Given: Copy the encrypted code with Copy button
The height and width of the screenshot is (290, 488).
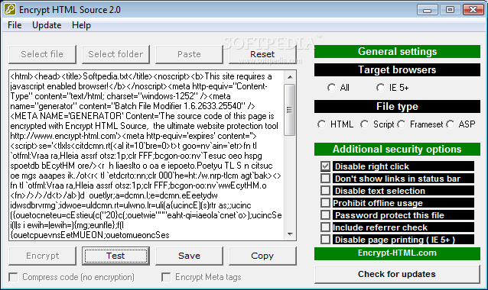Looking at the screenshot, I should pos(262,256).
